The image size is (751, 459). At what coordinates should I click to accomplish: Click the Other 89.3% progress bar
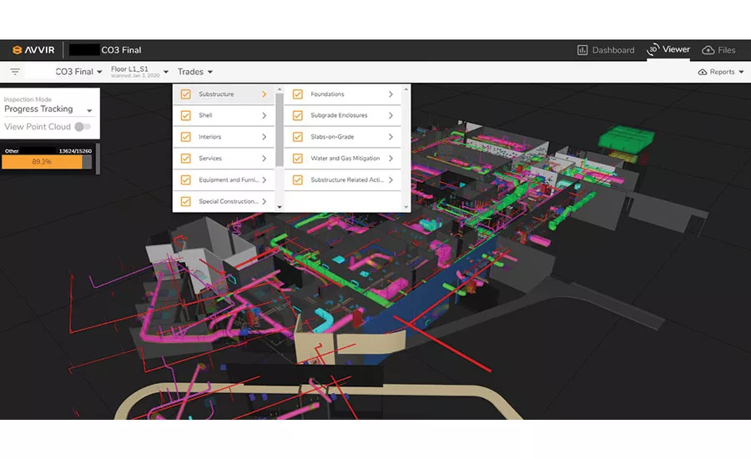point(47,162)
